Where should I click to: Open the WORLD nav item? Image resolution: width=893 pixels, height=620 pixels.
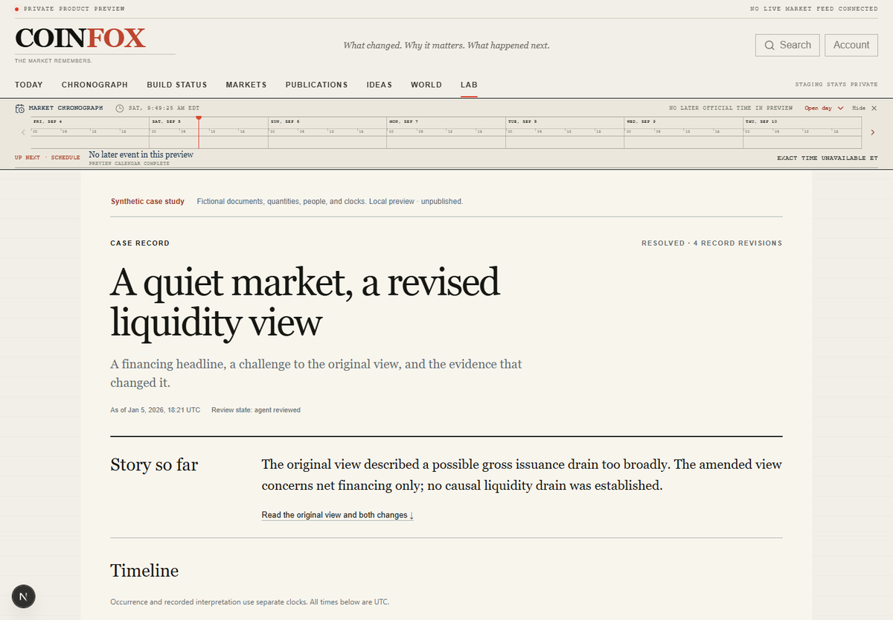[x=426, y=85]
